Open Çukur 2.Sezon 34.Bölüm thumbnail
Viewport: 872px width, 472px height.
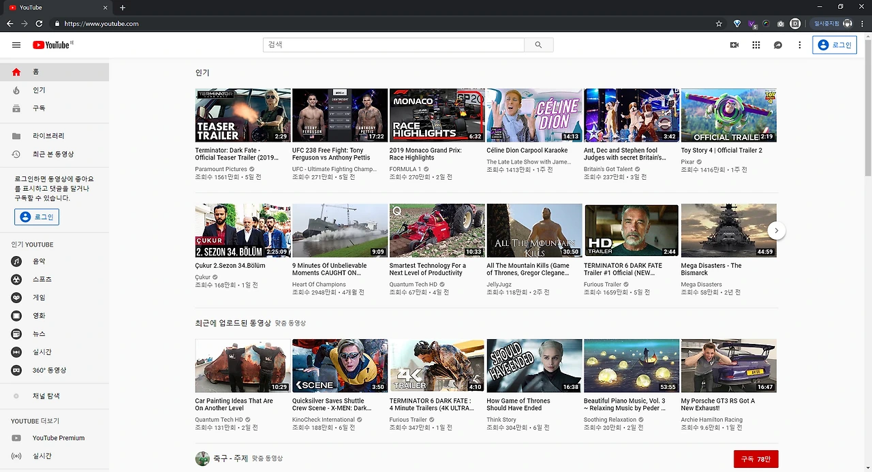(x=243, y=230)
